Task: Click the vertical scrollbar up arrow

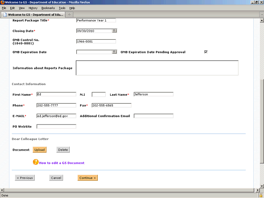Action: point(262,21)
